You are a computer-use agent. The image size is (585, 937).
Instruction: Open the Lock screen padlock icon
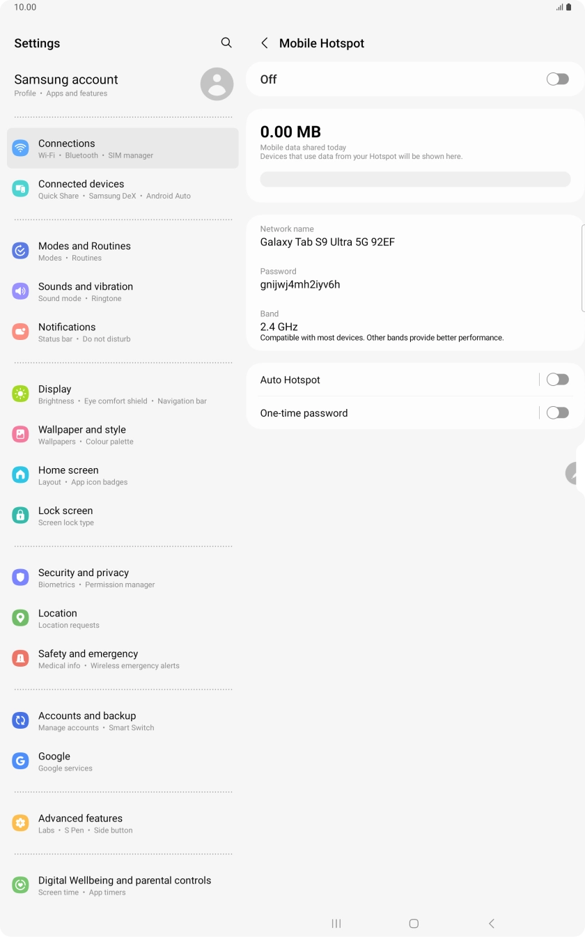[x=20, y=516]
